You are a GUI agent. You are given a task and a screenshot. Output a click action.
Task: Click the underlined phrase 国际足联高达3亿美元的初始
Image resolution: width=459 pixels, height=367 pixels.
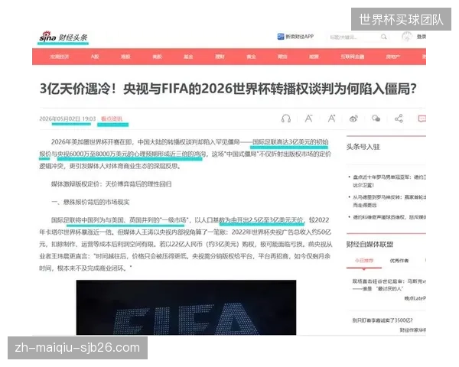click(x=290, y=142)
